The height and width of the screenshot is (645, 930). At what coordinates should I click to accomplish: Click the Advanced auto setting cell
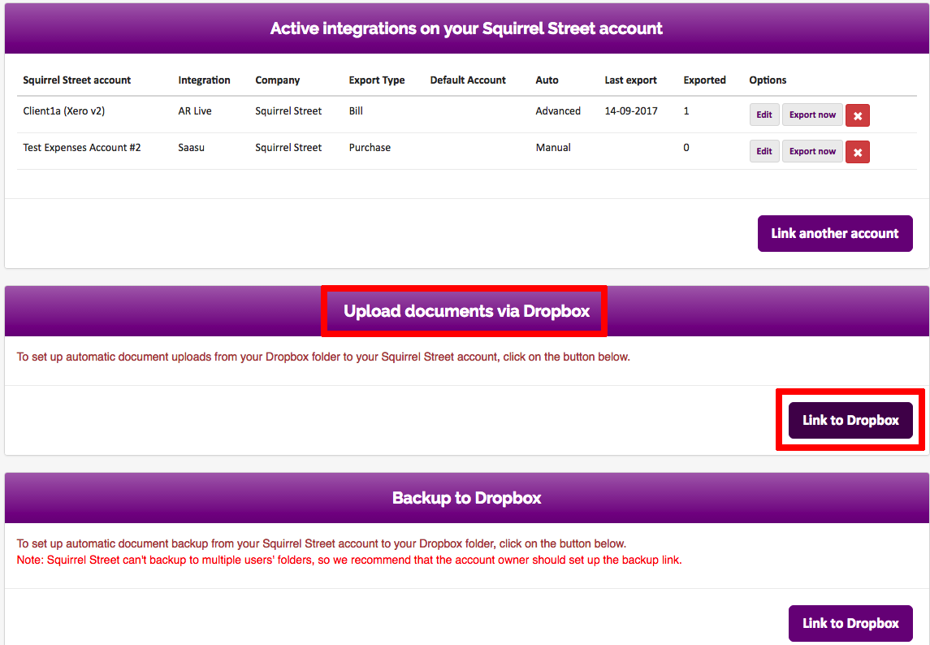click(x=557, y=111)
